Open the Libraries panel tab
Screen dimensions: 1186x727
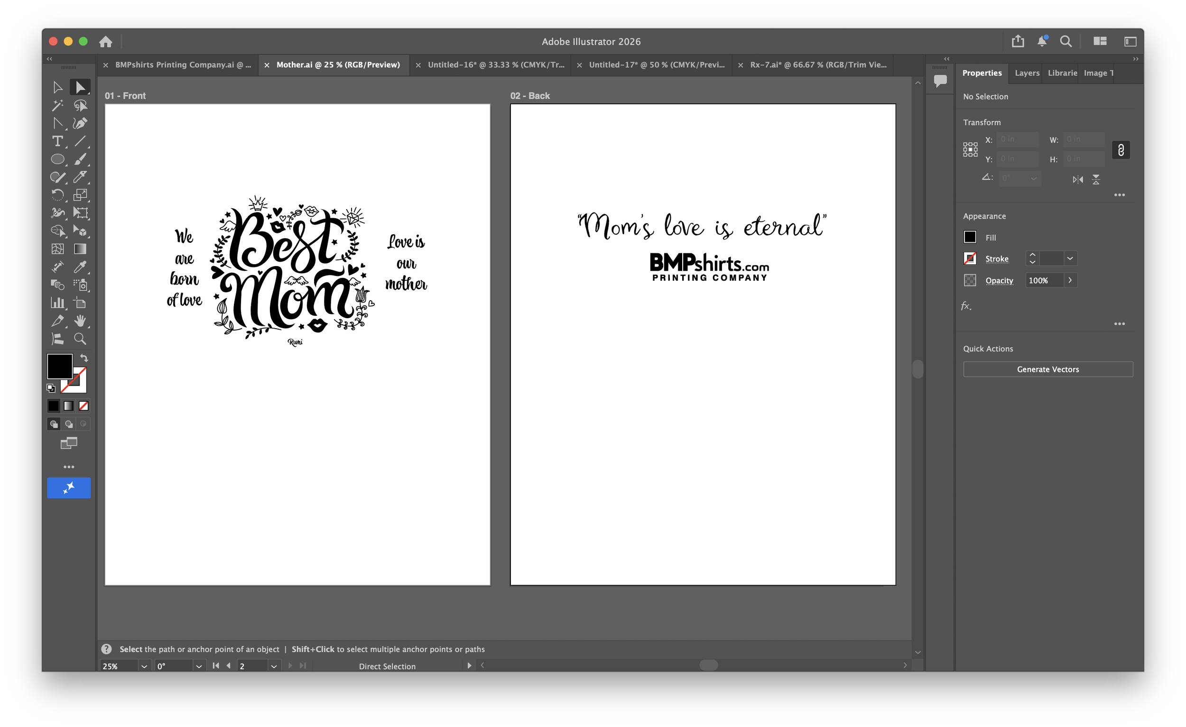pos(1062,73)
